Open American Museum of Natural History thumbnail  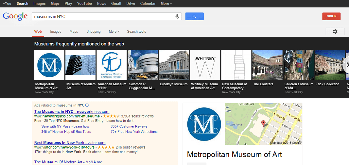112,65
